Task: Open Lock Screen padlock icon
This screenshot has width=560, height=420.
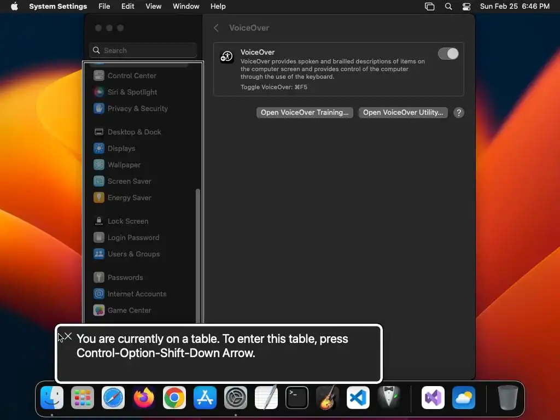Action: [99, 221]
